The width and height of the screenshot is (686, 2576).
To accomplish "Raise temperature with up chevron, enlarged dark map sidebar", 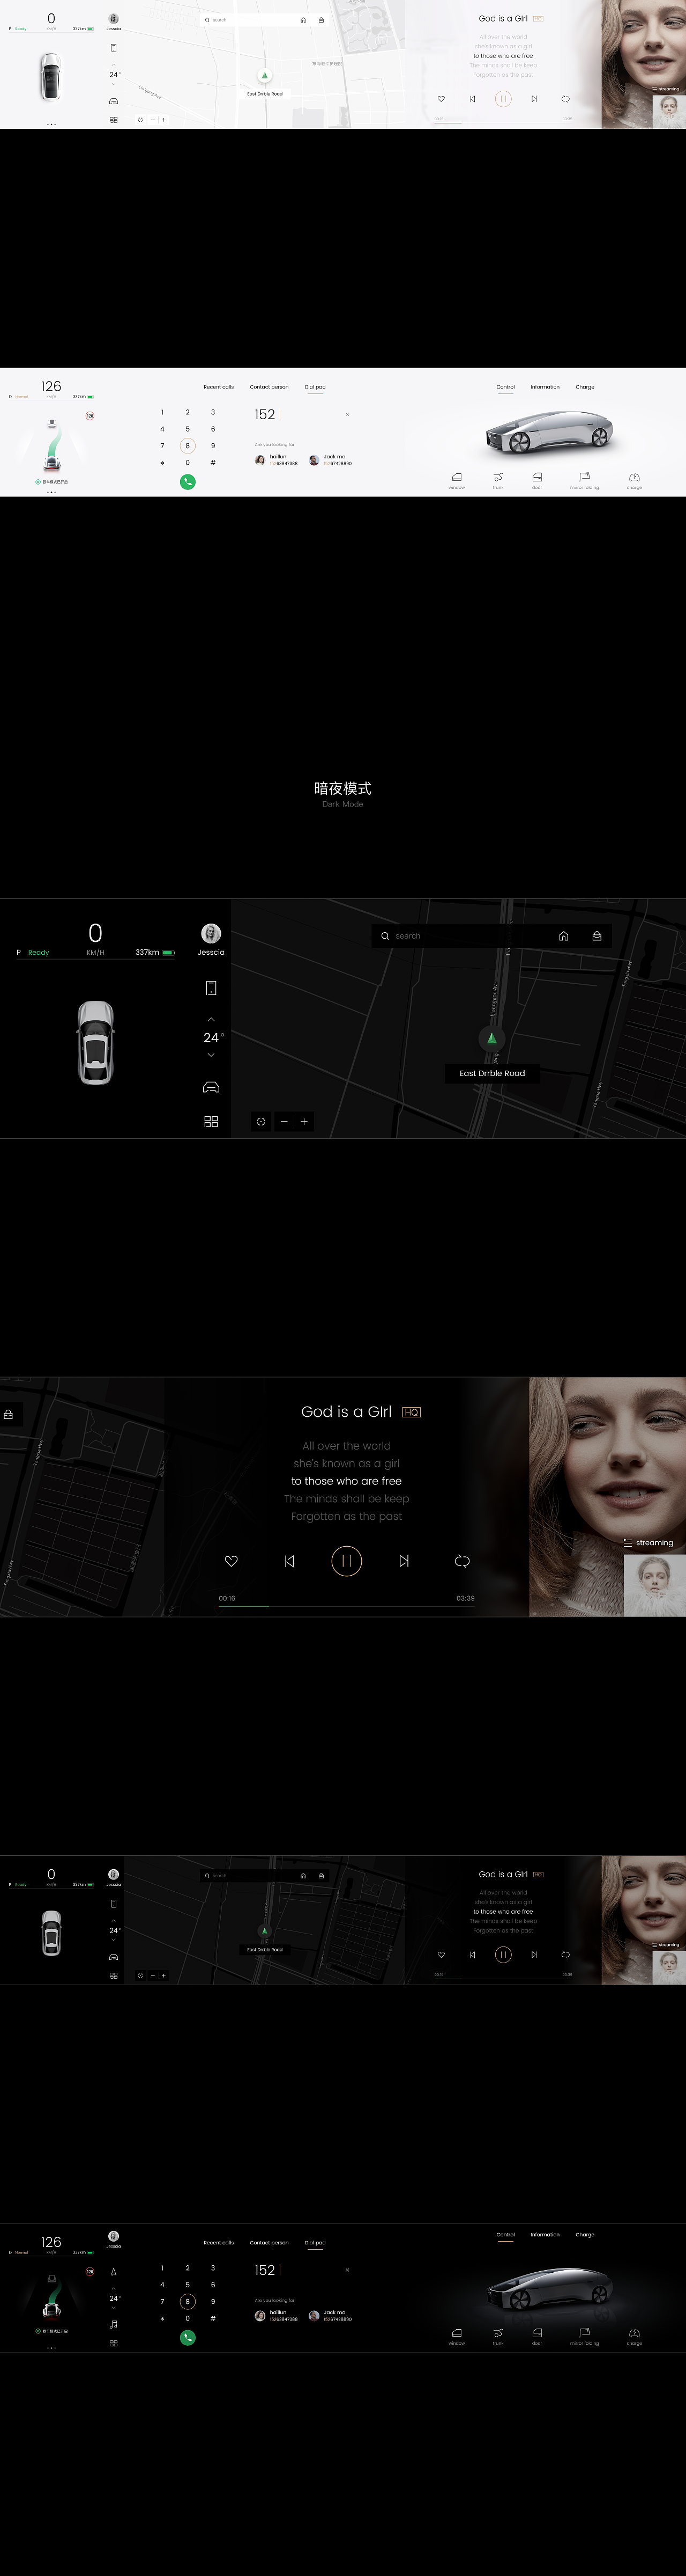I will point(211,1019).
